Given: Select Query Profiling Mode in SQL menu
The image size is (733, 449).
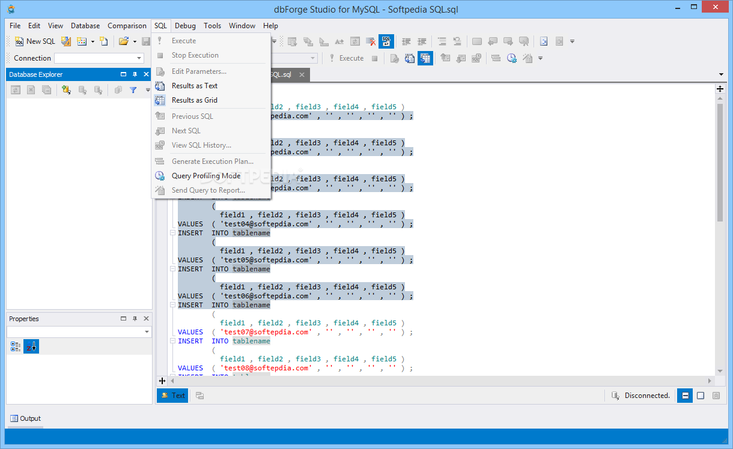Looking at the screenshot, I should click(x=211, y=176).
